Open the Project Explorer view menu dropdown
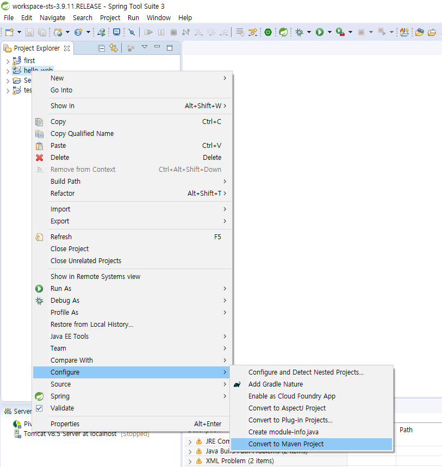The image size is (442, 467). (145, 47)
